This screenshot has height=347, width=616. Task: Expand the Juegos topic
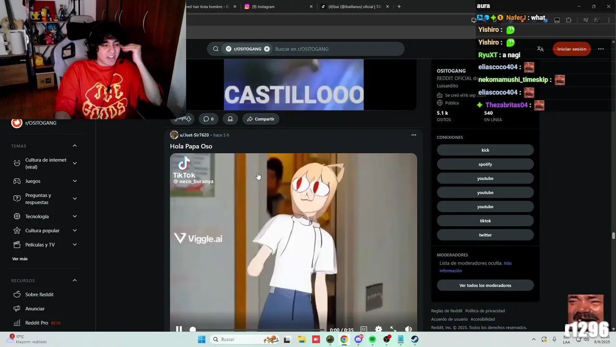(x=75, y=181)
